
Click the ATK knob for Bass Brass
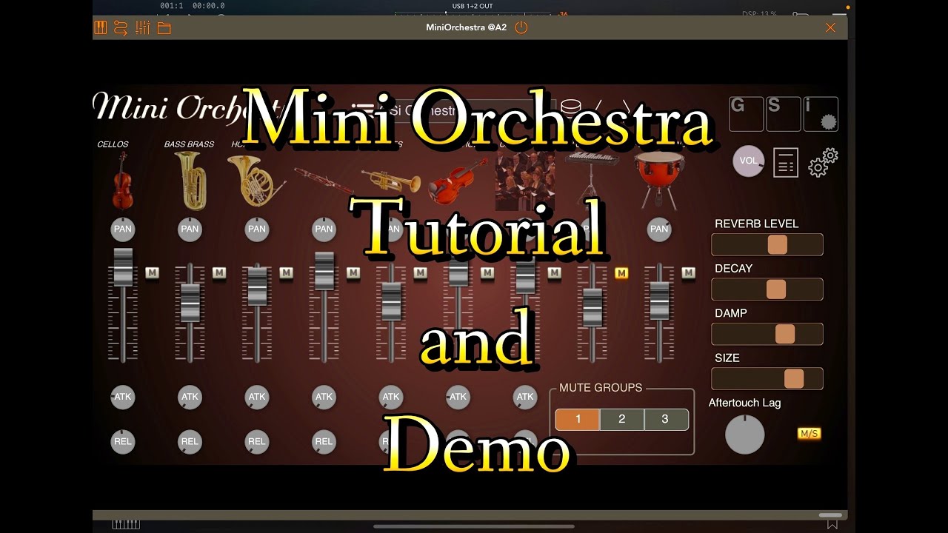tap(190, 398)
